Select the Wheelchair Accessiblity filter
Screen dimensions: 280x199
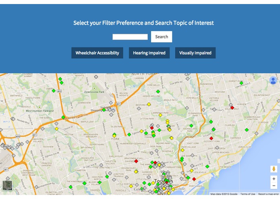(97, 53)
